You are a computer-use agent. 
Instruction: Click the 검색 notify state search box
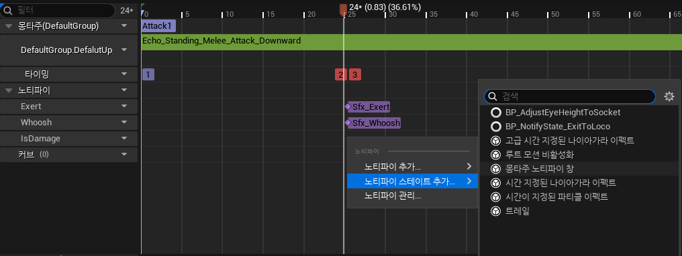coord(570,97)
